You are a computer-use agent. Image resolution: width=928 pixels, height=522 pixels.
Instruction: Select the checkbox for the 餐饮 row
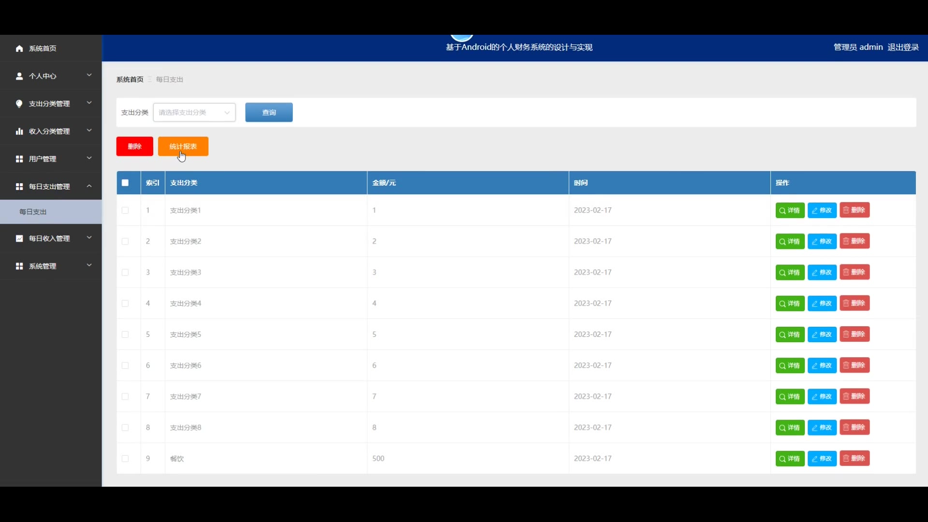pos(125,459)
